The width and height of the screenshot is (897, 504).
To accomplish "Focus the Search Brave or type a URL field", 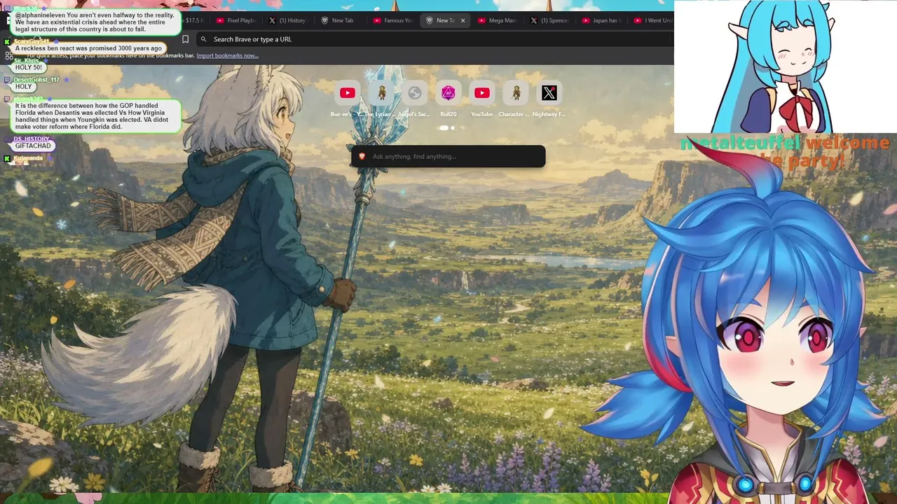I will [434, 39].
